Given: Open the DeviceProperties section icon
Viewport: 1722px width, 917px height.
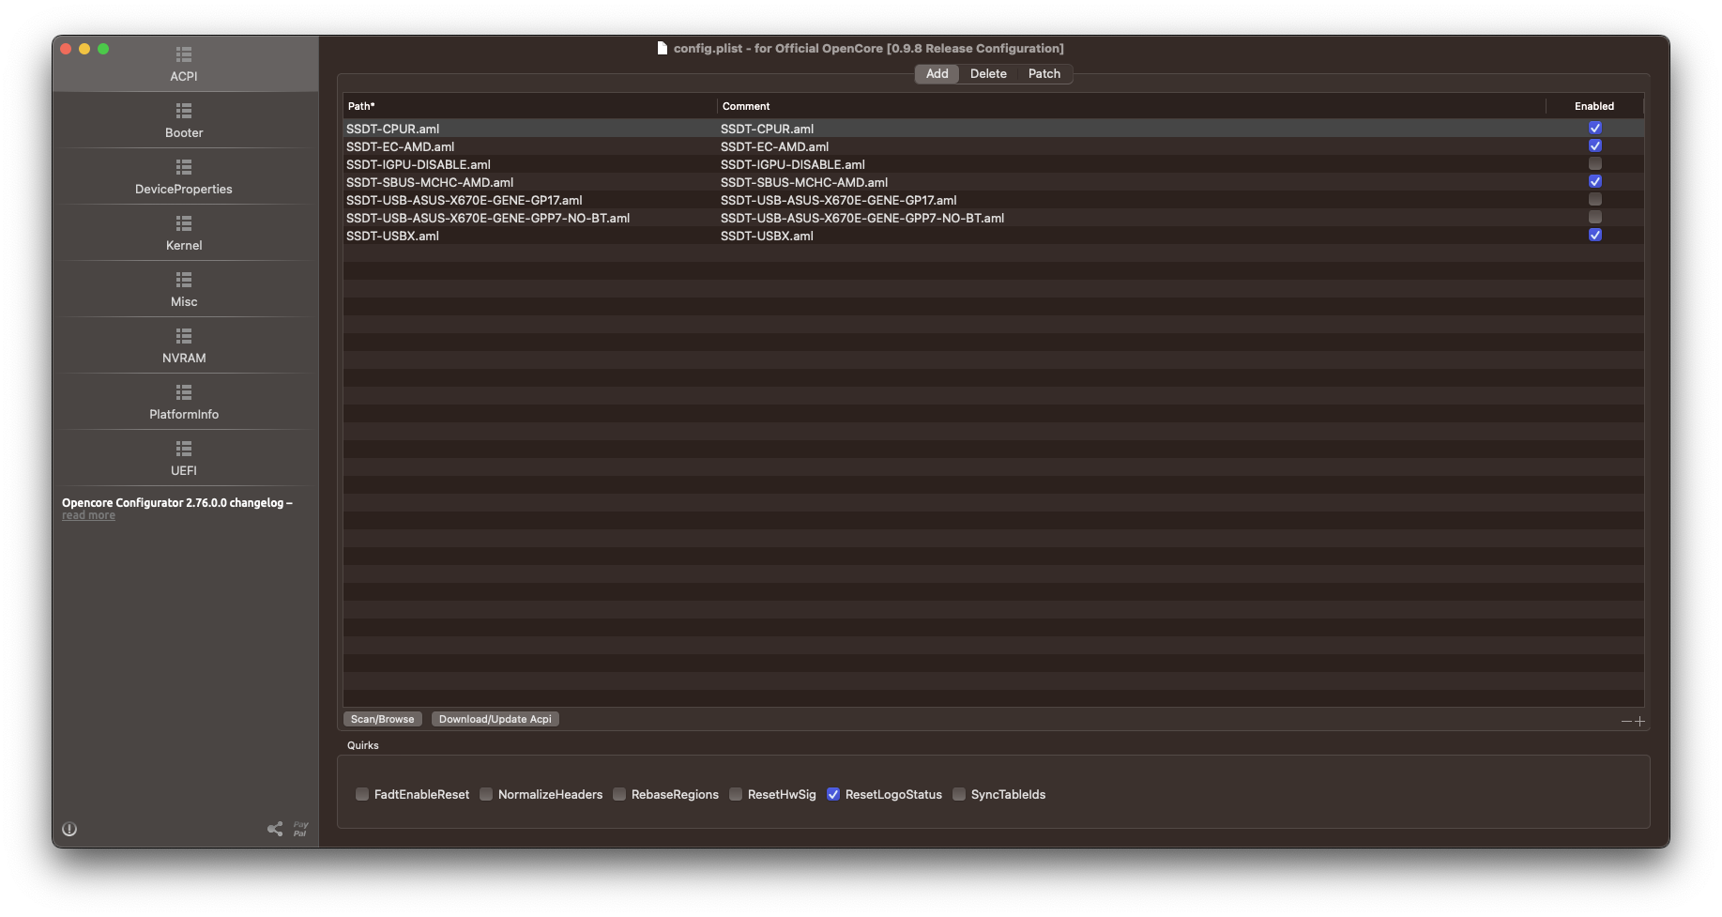Looking at the screenshot, I should [x=184, y=167].
